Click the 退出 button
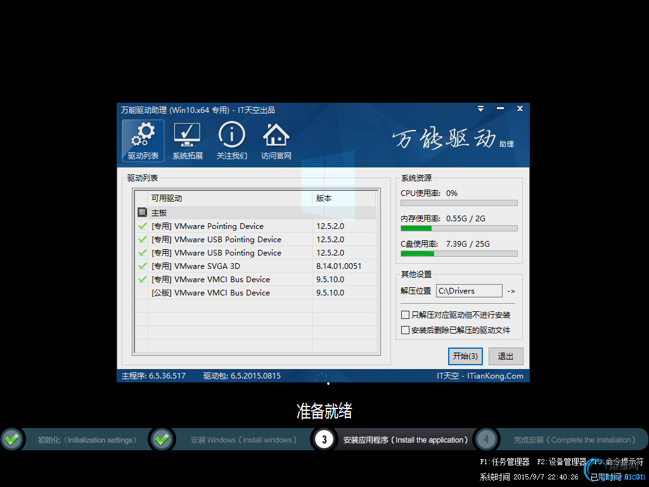This screenshot has width=649, height=487. (x=505, y=356)
